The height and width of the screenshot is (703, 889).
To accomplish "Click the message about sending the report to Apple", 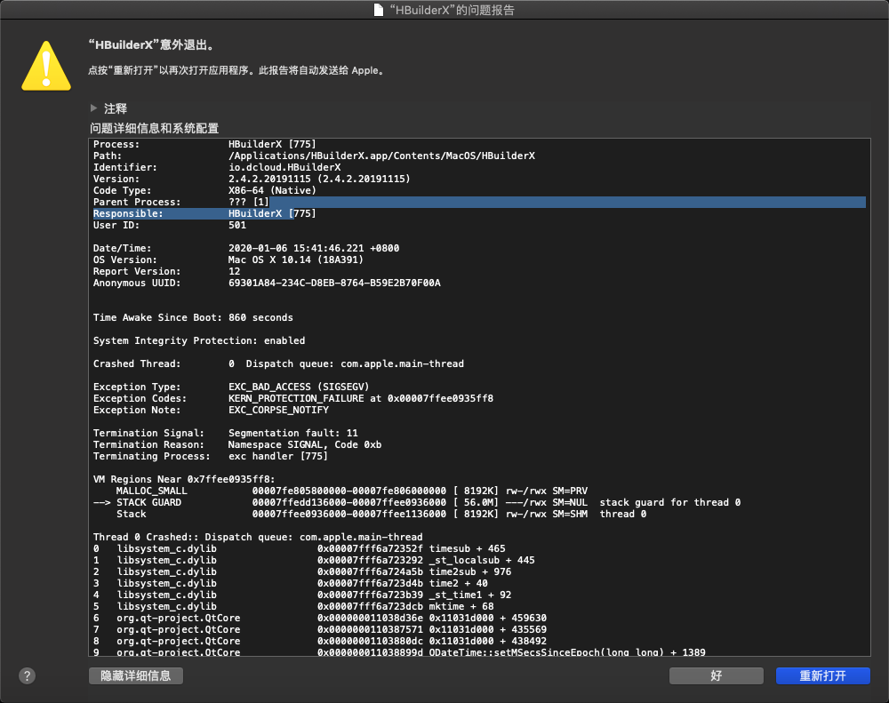I will [x=237, y=70].
